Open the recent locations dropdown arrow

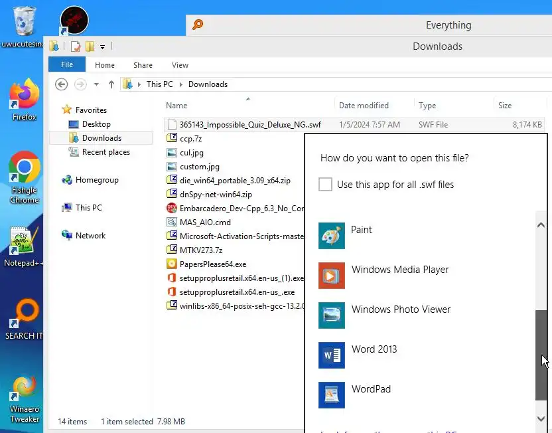(x=96, y=84)
